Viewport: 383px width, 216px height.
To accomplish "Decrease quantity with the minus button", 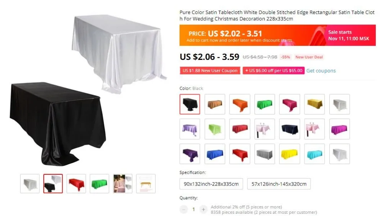I will [x=184, y=209].
